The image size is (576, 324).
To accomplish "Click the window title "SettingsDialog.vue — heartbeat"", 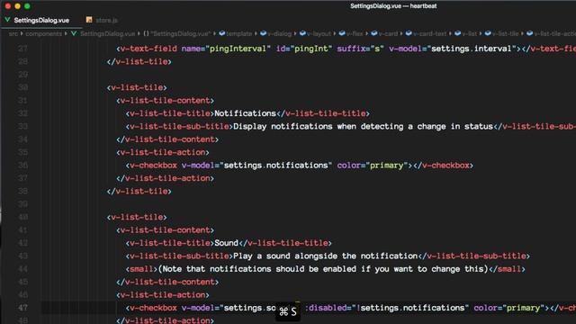I will (x=393, y=6).
